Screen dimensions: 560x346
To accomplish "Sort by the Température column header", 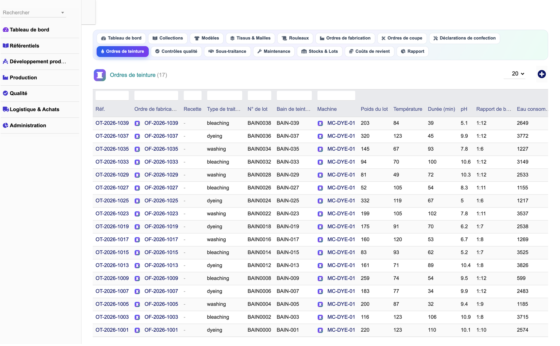I will point(407,109).
